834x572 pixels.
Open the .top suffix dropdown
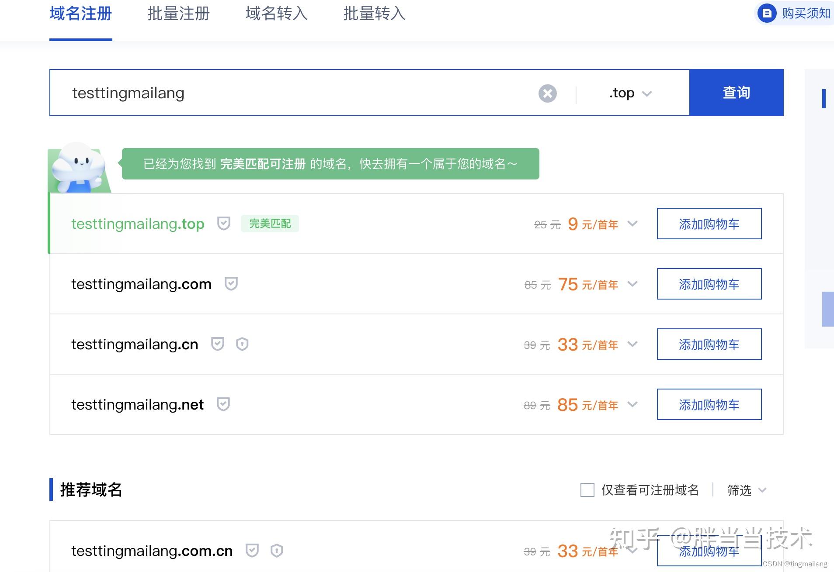tap(630, 93)
